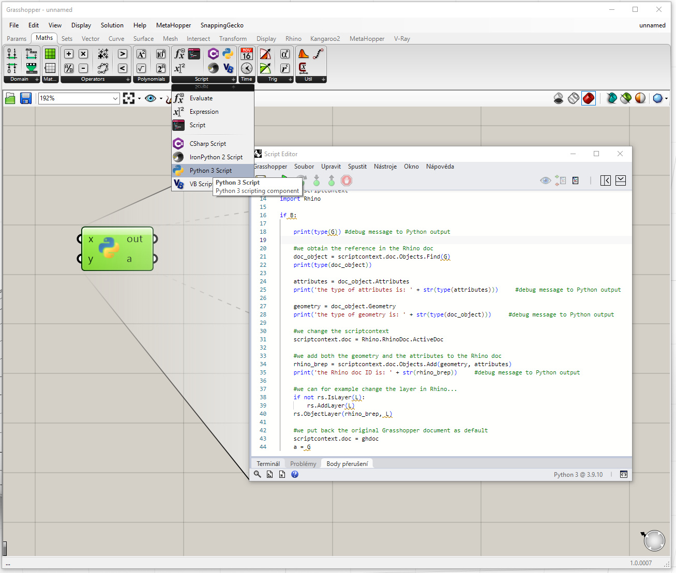676x573 pixels.
Task: Click the canvas compass widget in corner
Action: 654,541
